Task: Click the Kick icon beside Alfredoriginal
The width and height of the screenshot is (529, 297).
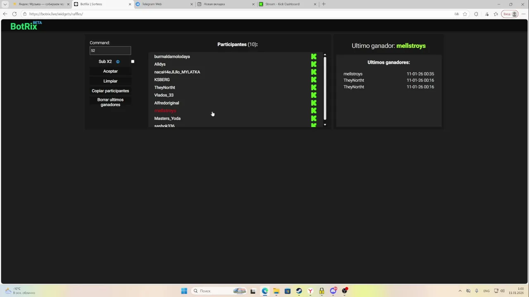Action: pyautogui.click(x=314, y=103)
